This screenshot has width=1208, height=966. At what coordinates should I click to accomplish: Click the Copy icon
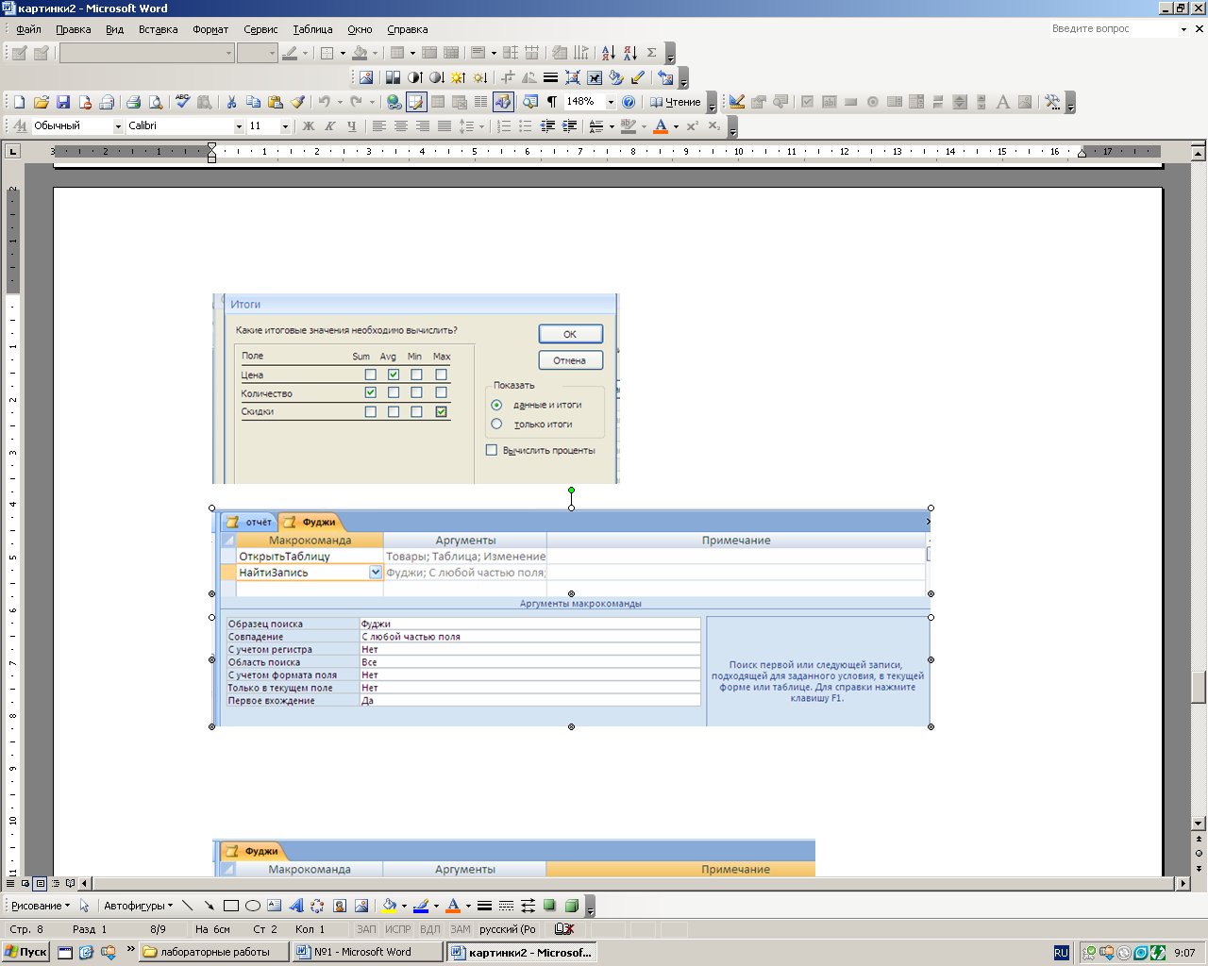(254, 102)
